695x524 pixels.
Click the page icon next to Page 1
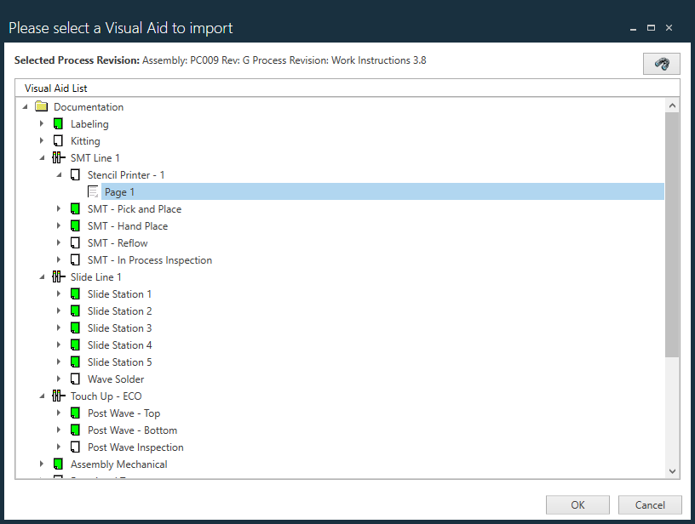(92, 191)
